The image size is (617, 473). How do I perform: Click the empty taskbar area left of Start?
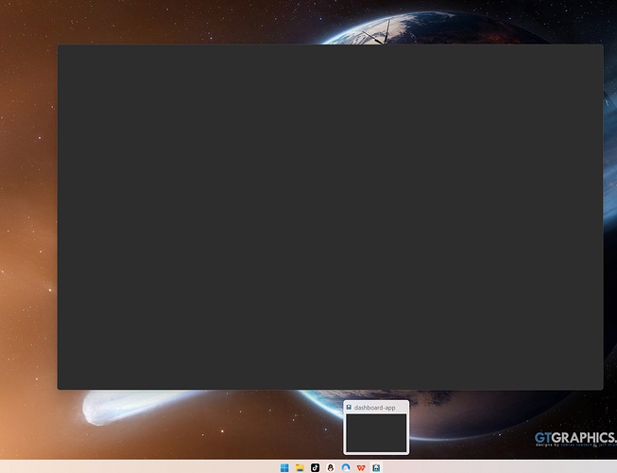(138, 466)
